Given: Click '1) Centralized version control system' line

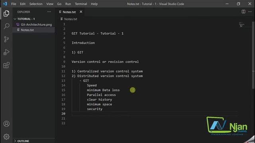Looking at the screenshot, I should 107,71.
